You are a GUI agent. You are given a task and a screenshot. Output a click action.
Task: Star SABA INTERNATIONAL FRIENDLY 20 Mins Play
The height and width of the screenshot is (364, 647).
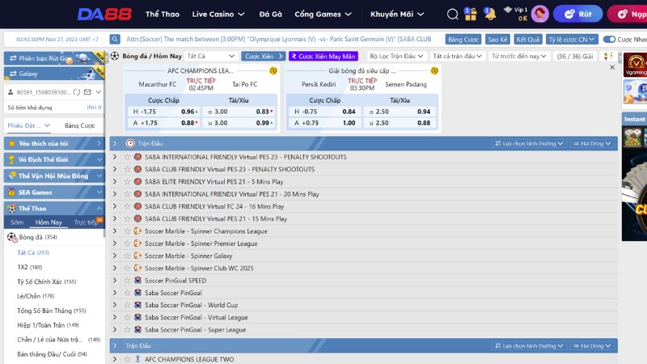coord(127,194)
